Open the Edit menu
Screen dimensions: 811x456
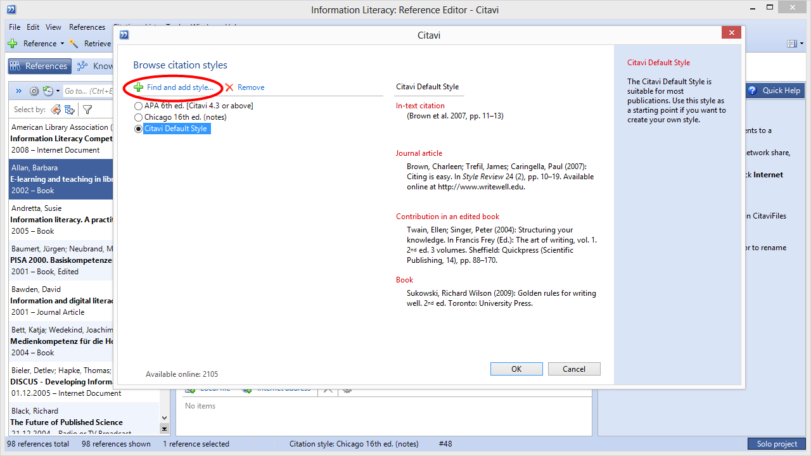(33, 27)
